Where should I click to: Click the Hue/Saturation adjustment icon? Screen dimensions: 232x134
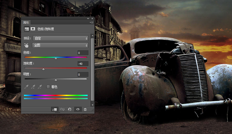coord(26,29)
